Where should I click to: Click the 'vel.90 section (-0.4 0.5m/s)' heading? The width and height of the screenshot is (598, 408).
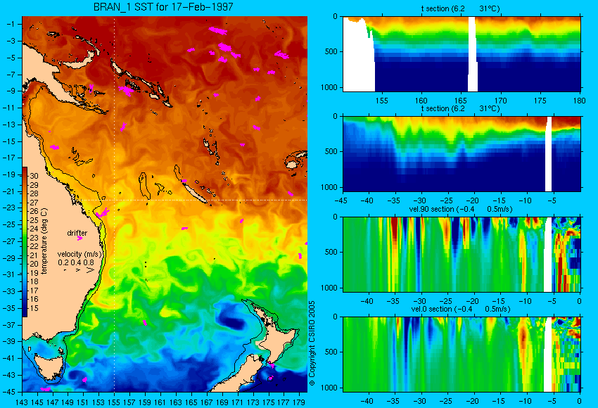point(460,209)
